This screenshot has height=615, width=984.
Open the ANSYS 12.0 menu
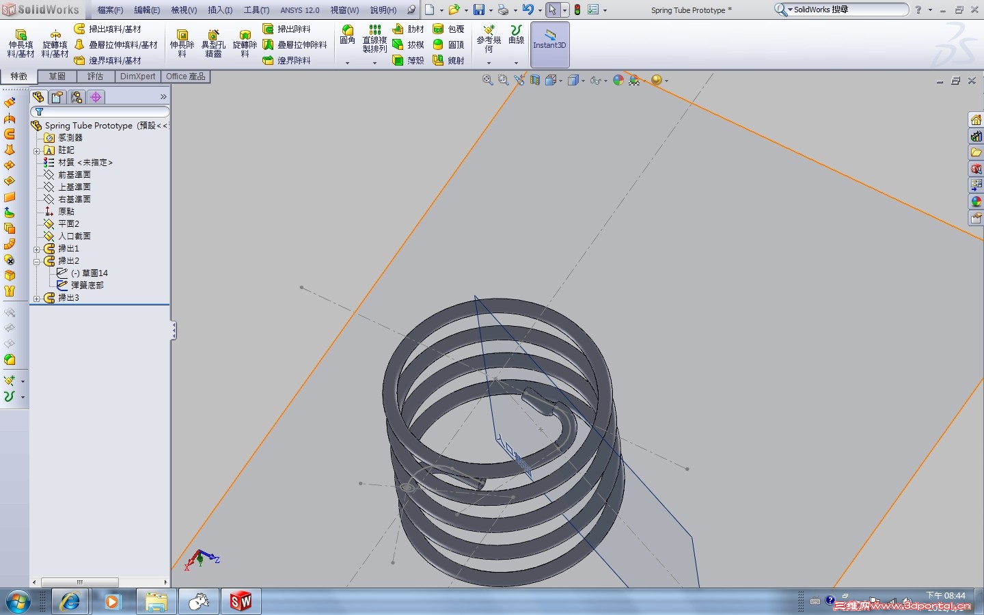(300, 10)
